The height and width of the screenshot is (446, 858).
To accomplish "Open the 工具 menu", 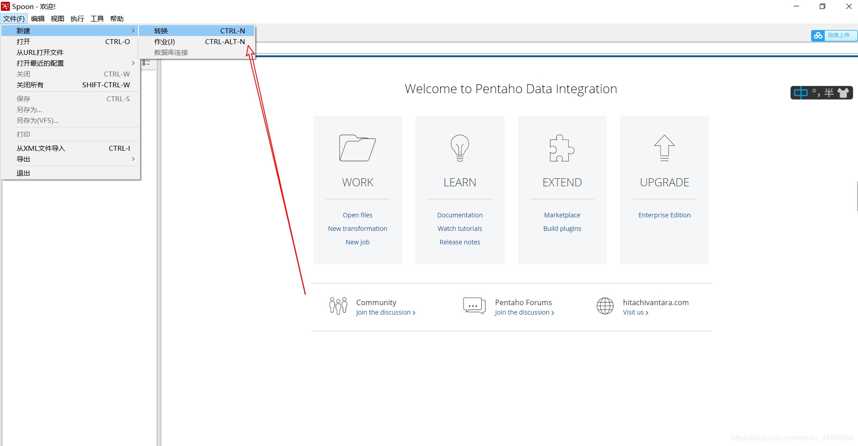I will click(97, 18).
